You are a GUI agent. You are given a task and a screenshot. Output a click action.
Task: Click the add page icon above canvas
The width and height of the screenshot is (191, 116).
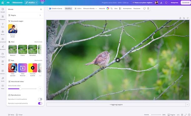point(188,18)
